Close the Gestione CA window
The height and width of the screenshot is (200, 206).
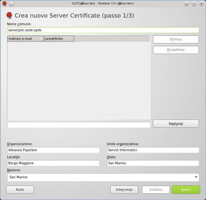click(201, 4)
